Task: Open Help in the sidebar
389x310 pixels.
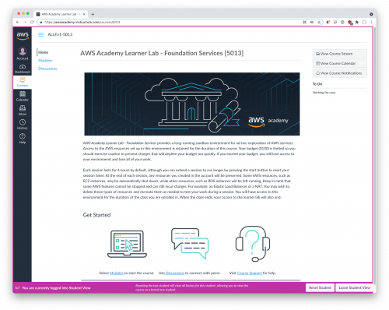Action: point(23,139)
